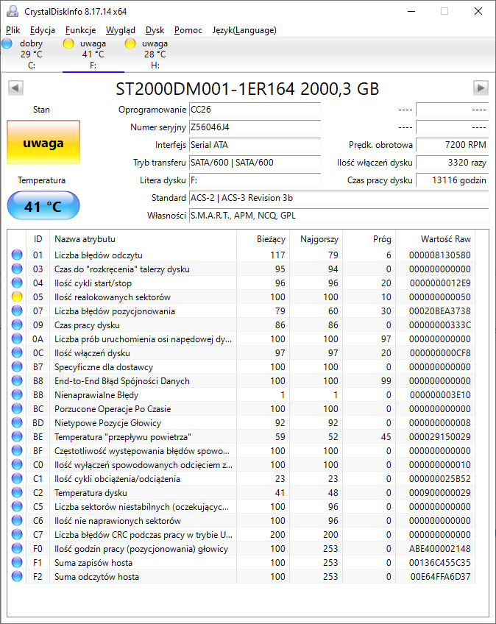The width and height of the screenshot is (496, 624).
Task: Click the blue status icon for attribute F0
Action: 17,548
